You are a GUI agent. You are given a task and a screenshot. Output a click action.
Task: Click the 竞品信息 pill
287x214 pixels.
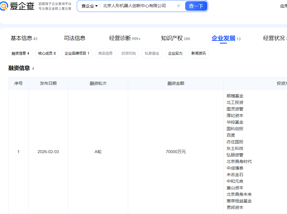click(105, 53)
